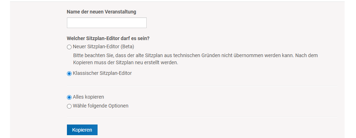This screenshot has width=356, height=138.
Task: Click the note line Kopieren muss der Sitzplan
Action: pyautogui.click(x=126, y=63)
